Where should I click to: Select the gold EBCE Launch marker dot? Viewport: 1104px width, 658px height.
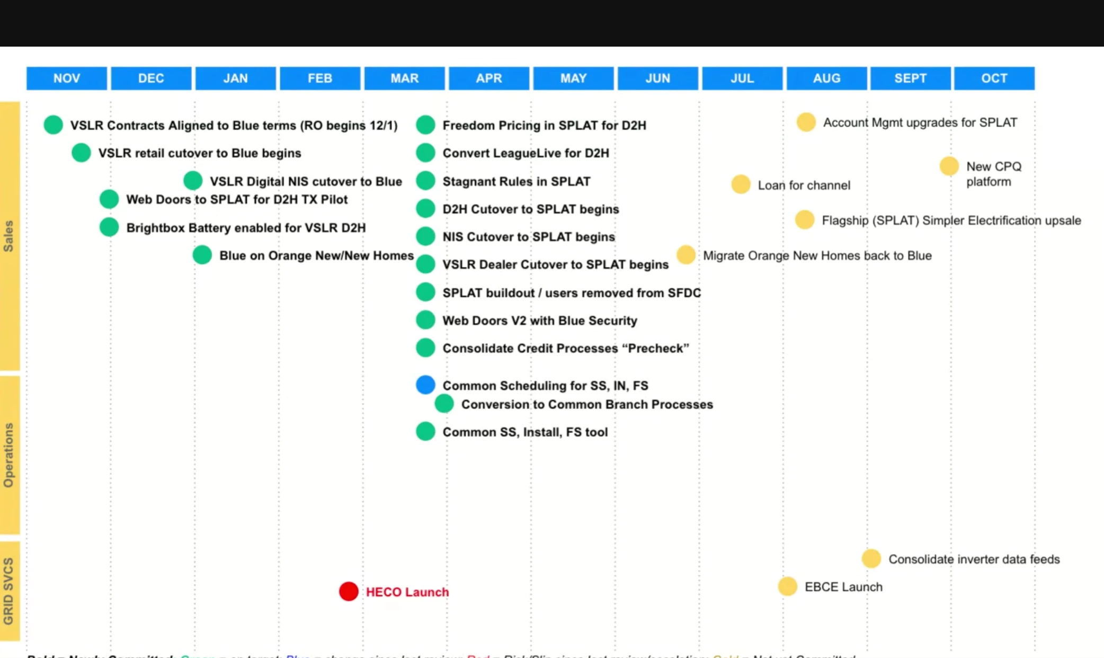787,586
